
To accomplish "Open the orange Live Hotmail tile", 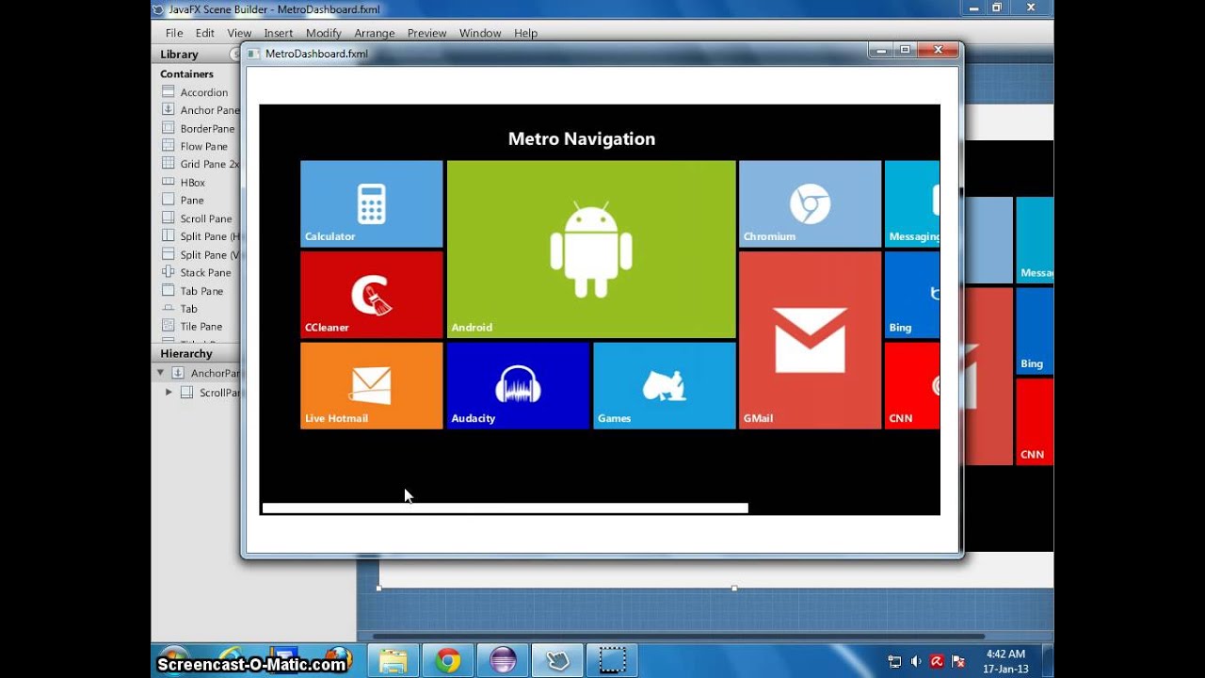I will [x=371, y=385].
